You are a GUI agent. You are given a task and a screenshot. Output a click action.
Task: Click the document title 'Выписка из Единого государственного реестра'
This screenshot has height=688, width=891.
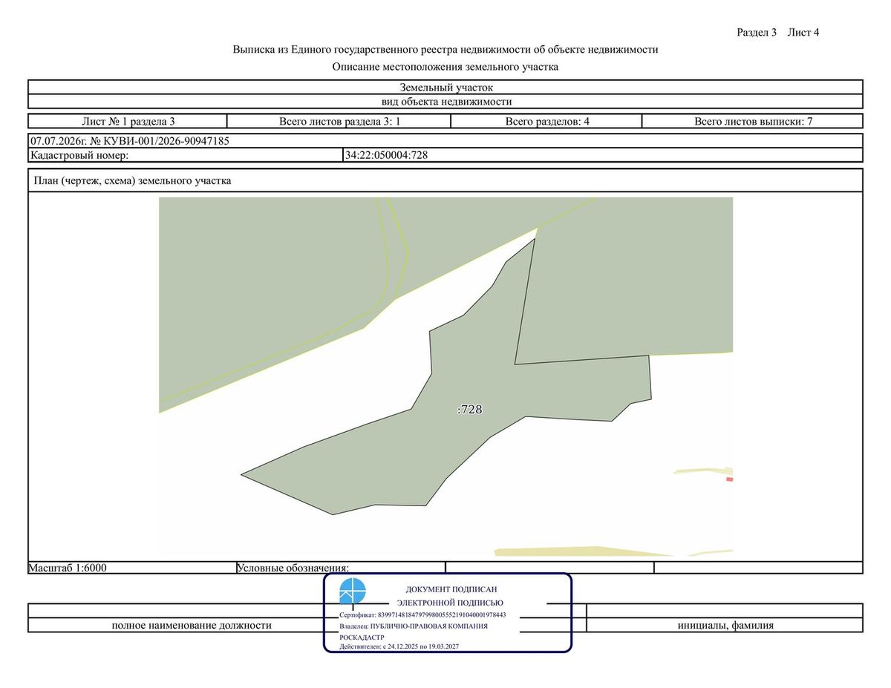pyautogui.click(x=446, y=50)
